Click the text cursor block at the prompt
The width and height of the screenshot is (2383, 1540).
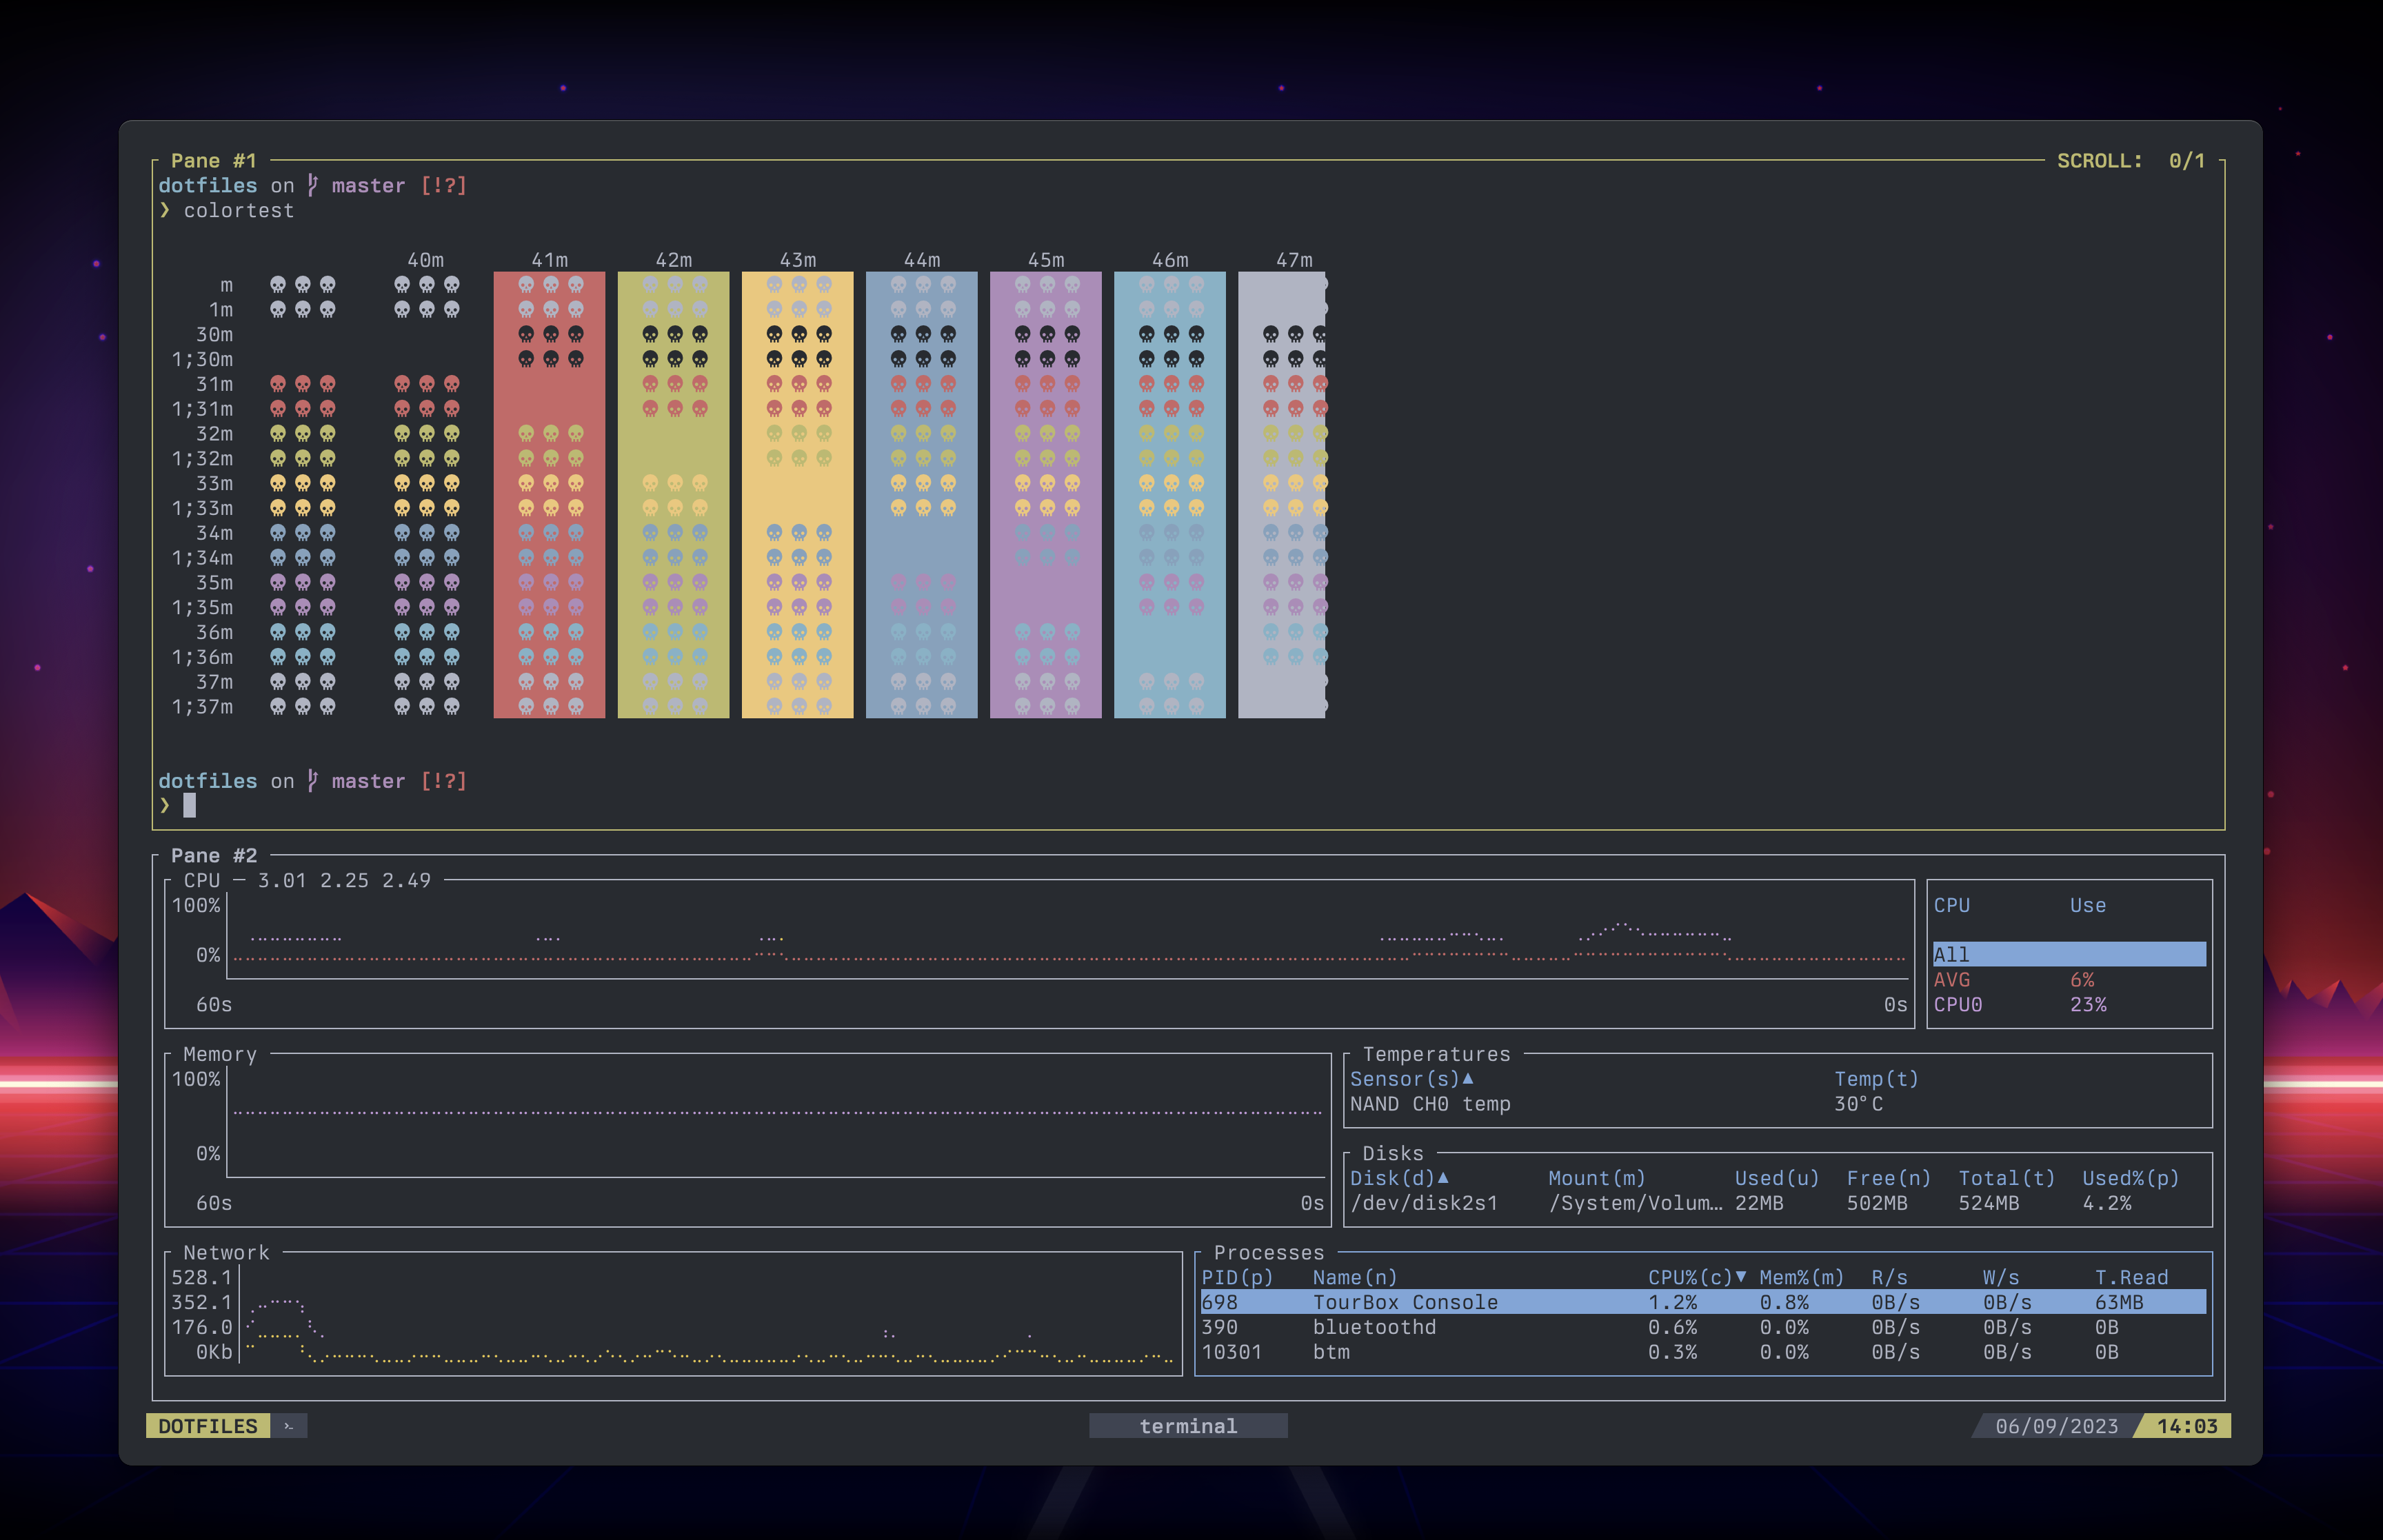189,805
